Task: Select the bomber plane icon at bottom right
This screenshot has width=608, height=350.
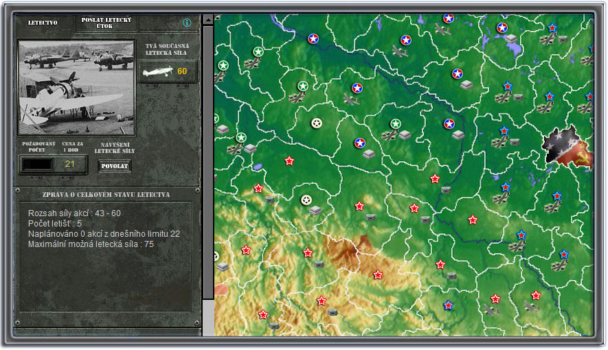Action: [532, 305]
